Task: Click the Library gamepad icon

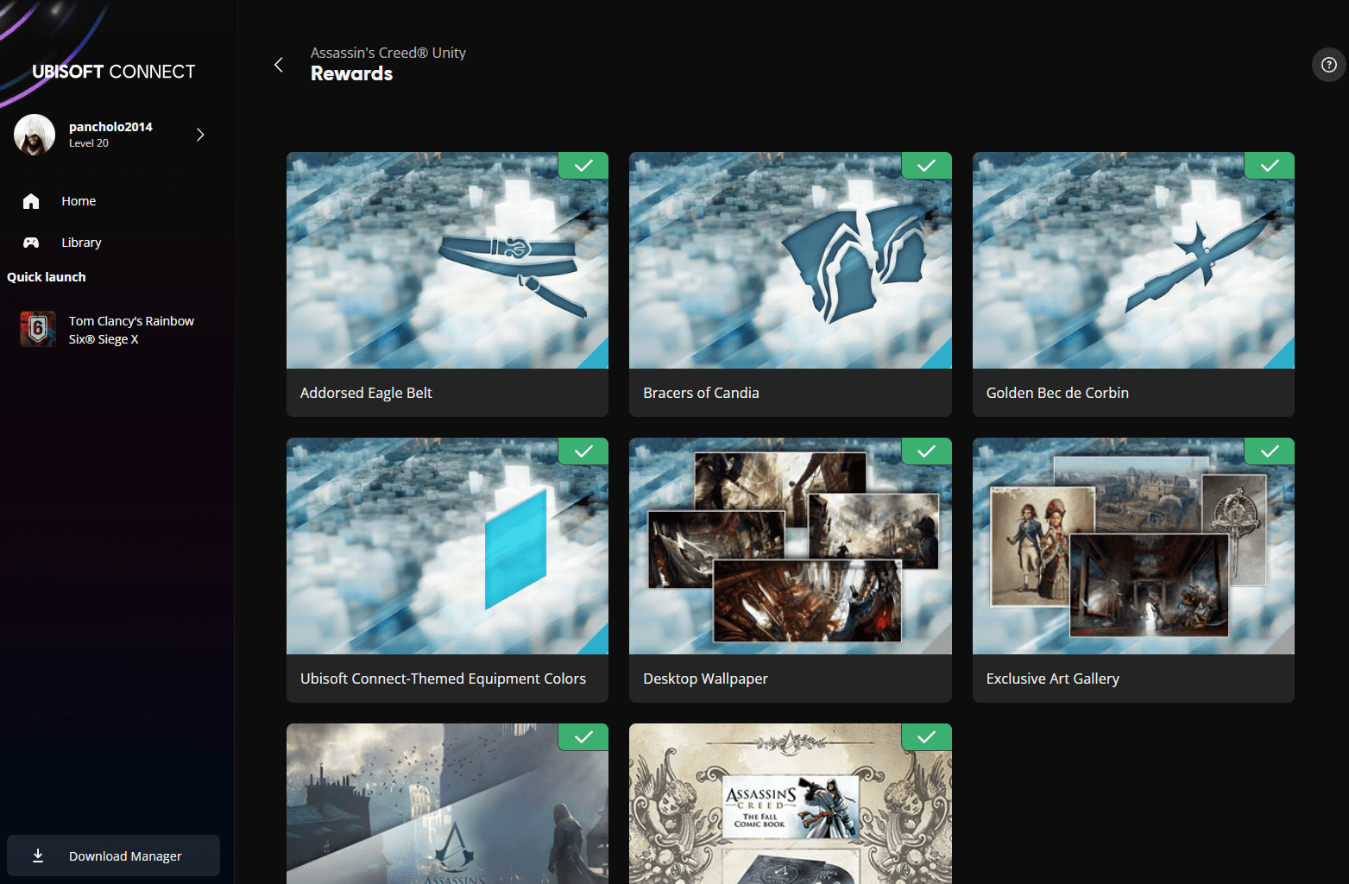Action: tap(31, 243)
